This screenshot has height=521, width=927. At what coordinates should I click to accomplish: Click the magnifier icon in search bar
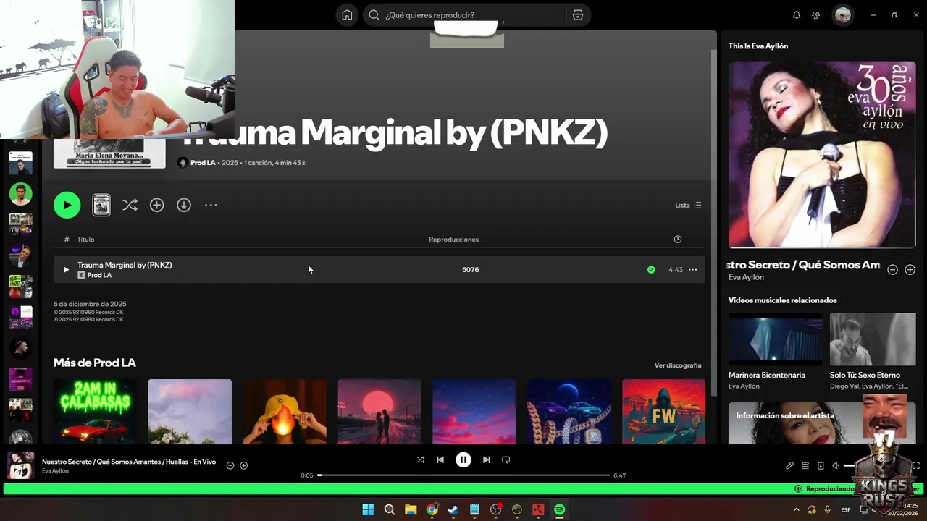click(x=374, y=15)
